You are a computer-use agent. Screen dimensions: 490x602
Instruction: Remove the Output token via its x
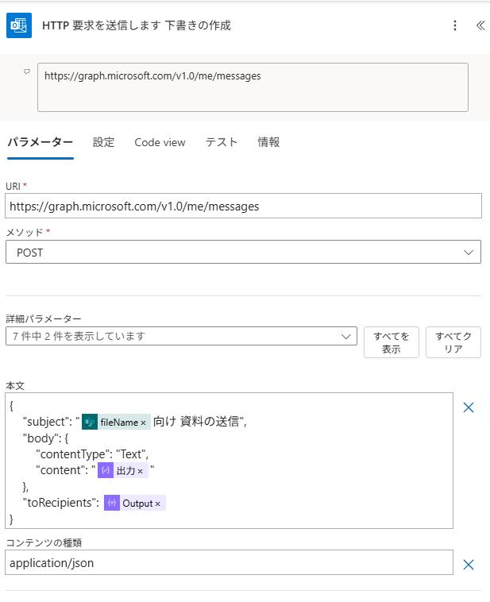point(157,504)
